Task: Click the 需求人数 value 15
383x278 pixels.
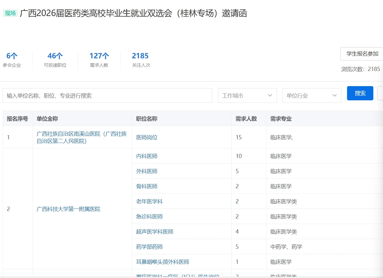Action: (239, 137)
